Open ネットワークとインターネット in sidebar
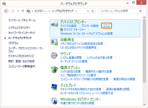This screenshot has width=148, height=108. (x=22, y=33)
